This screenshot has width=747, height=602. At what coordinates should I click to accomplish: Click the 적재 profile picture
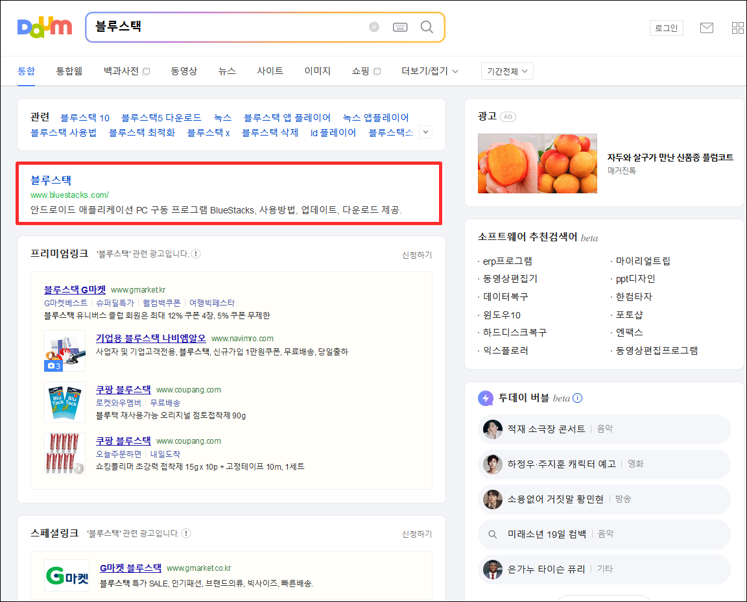[x=493, y=429]
